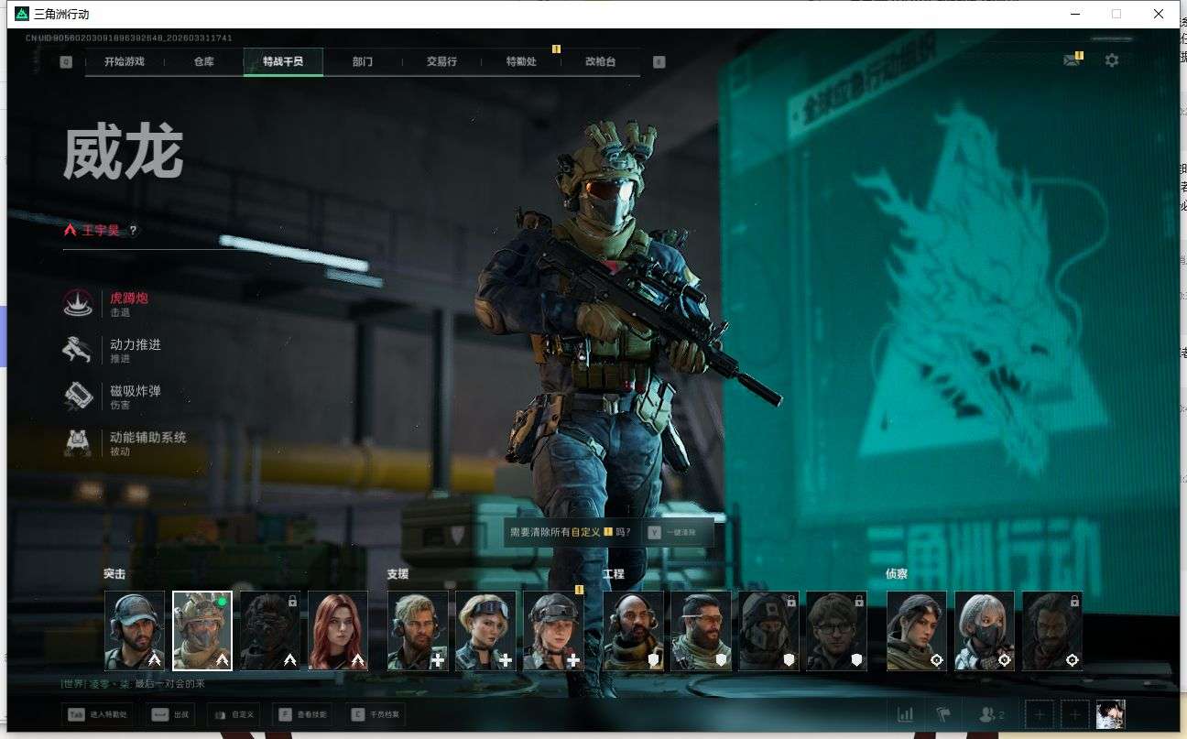Viewport: 1187px width, 739px height.
Task: Select the locked 侦察 operator portrait
Action: click(x=1052, y=631)
